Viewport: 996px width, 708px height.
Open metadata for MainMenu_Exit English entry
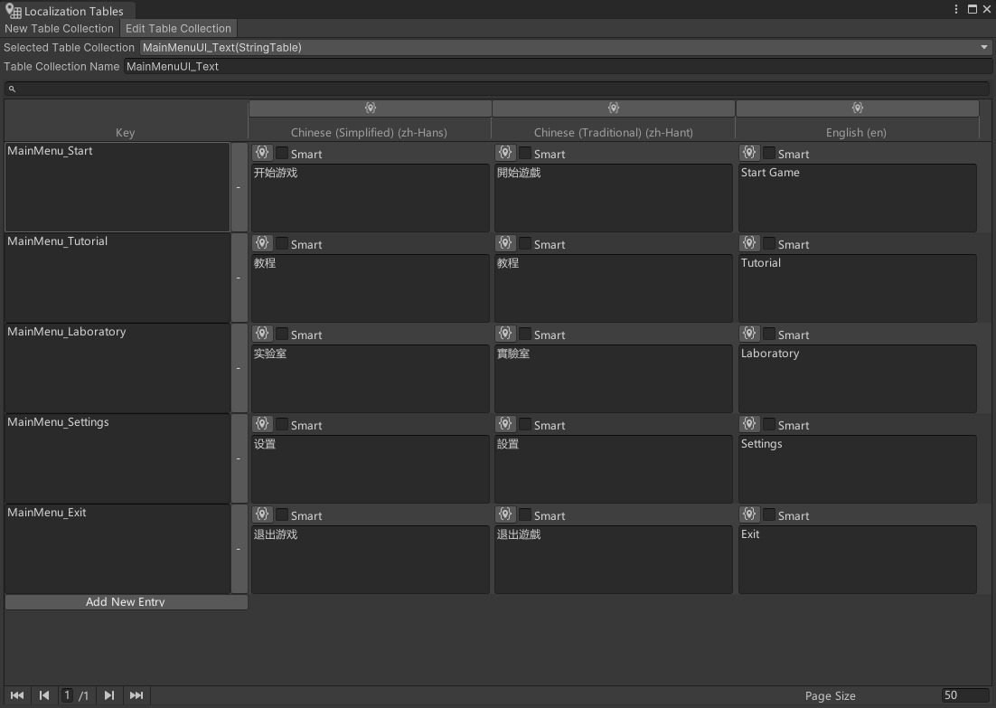tap(749, 514)
